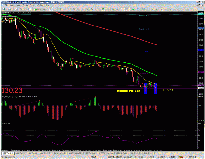Toggle the Terminal panel icon

pos(30,9)
